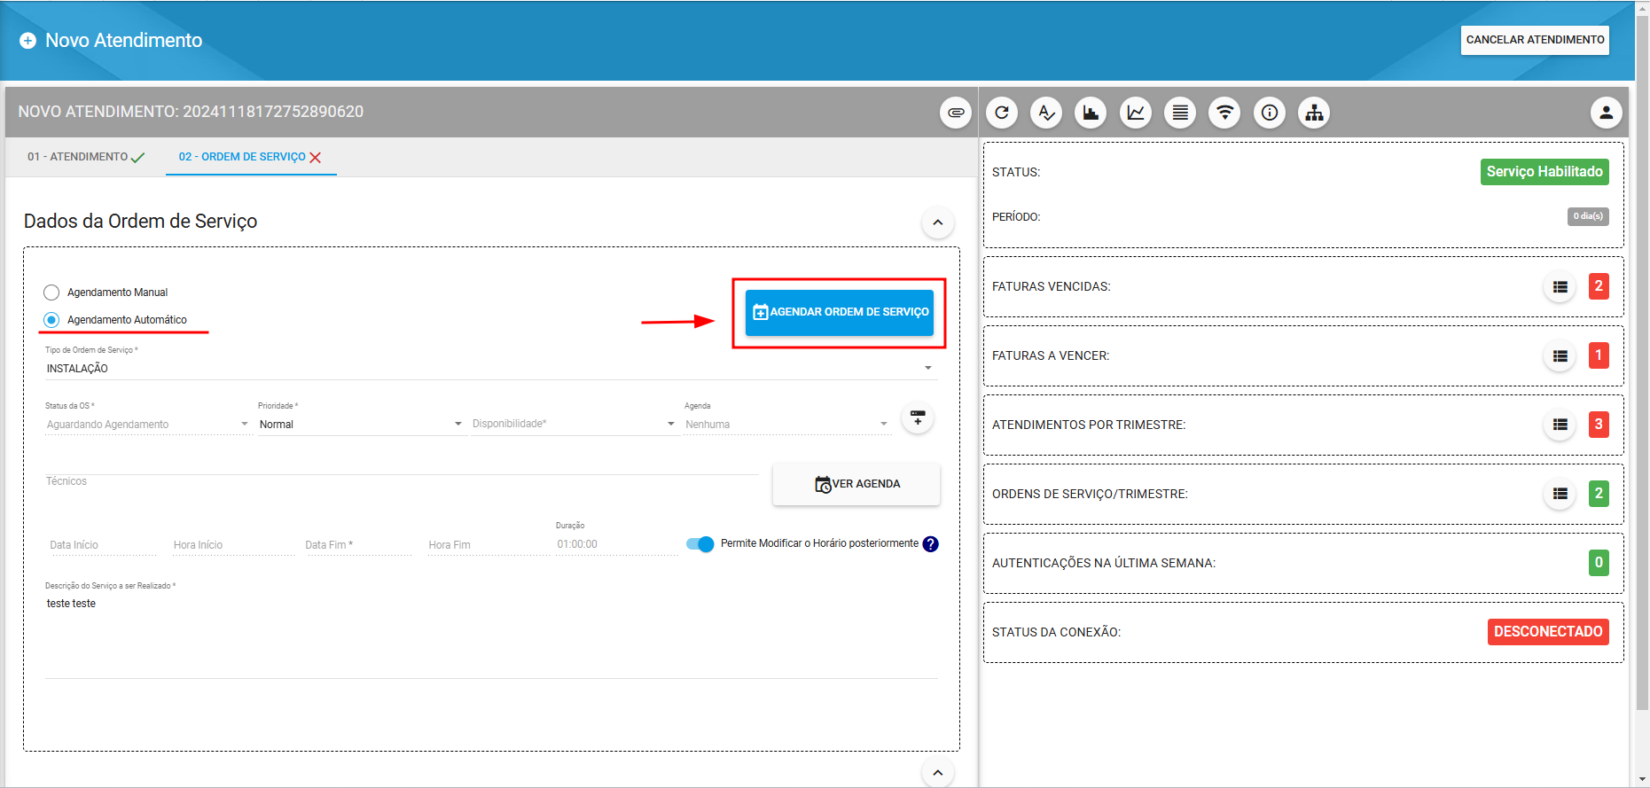The width and height of the screenshot is (1650, 788).
Task: Open the area chart icon
Action: coord(1091,113)
